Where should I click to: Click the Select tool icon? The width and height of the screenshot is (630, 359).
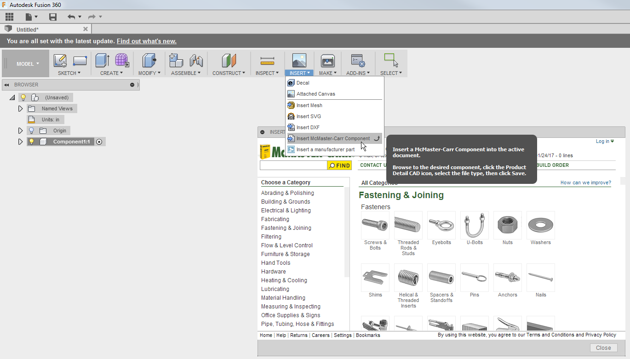pyautogui.click(x=391, y=60)
